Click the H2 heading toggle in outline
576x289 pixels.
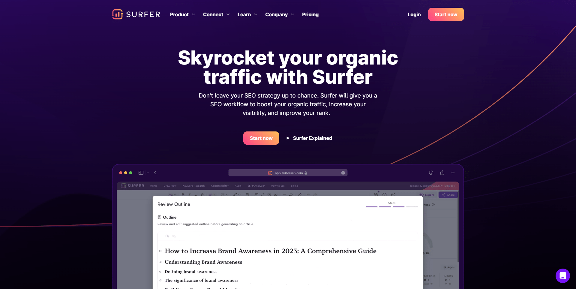click(167, 236)
